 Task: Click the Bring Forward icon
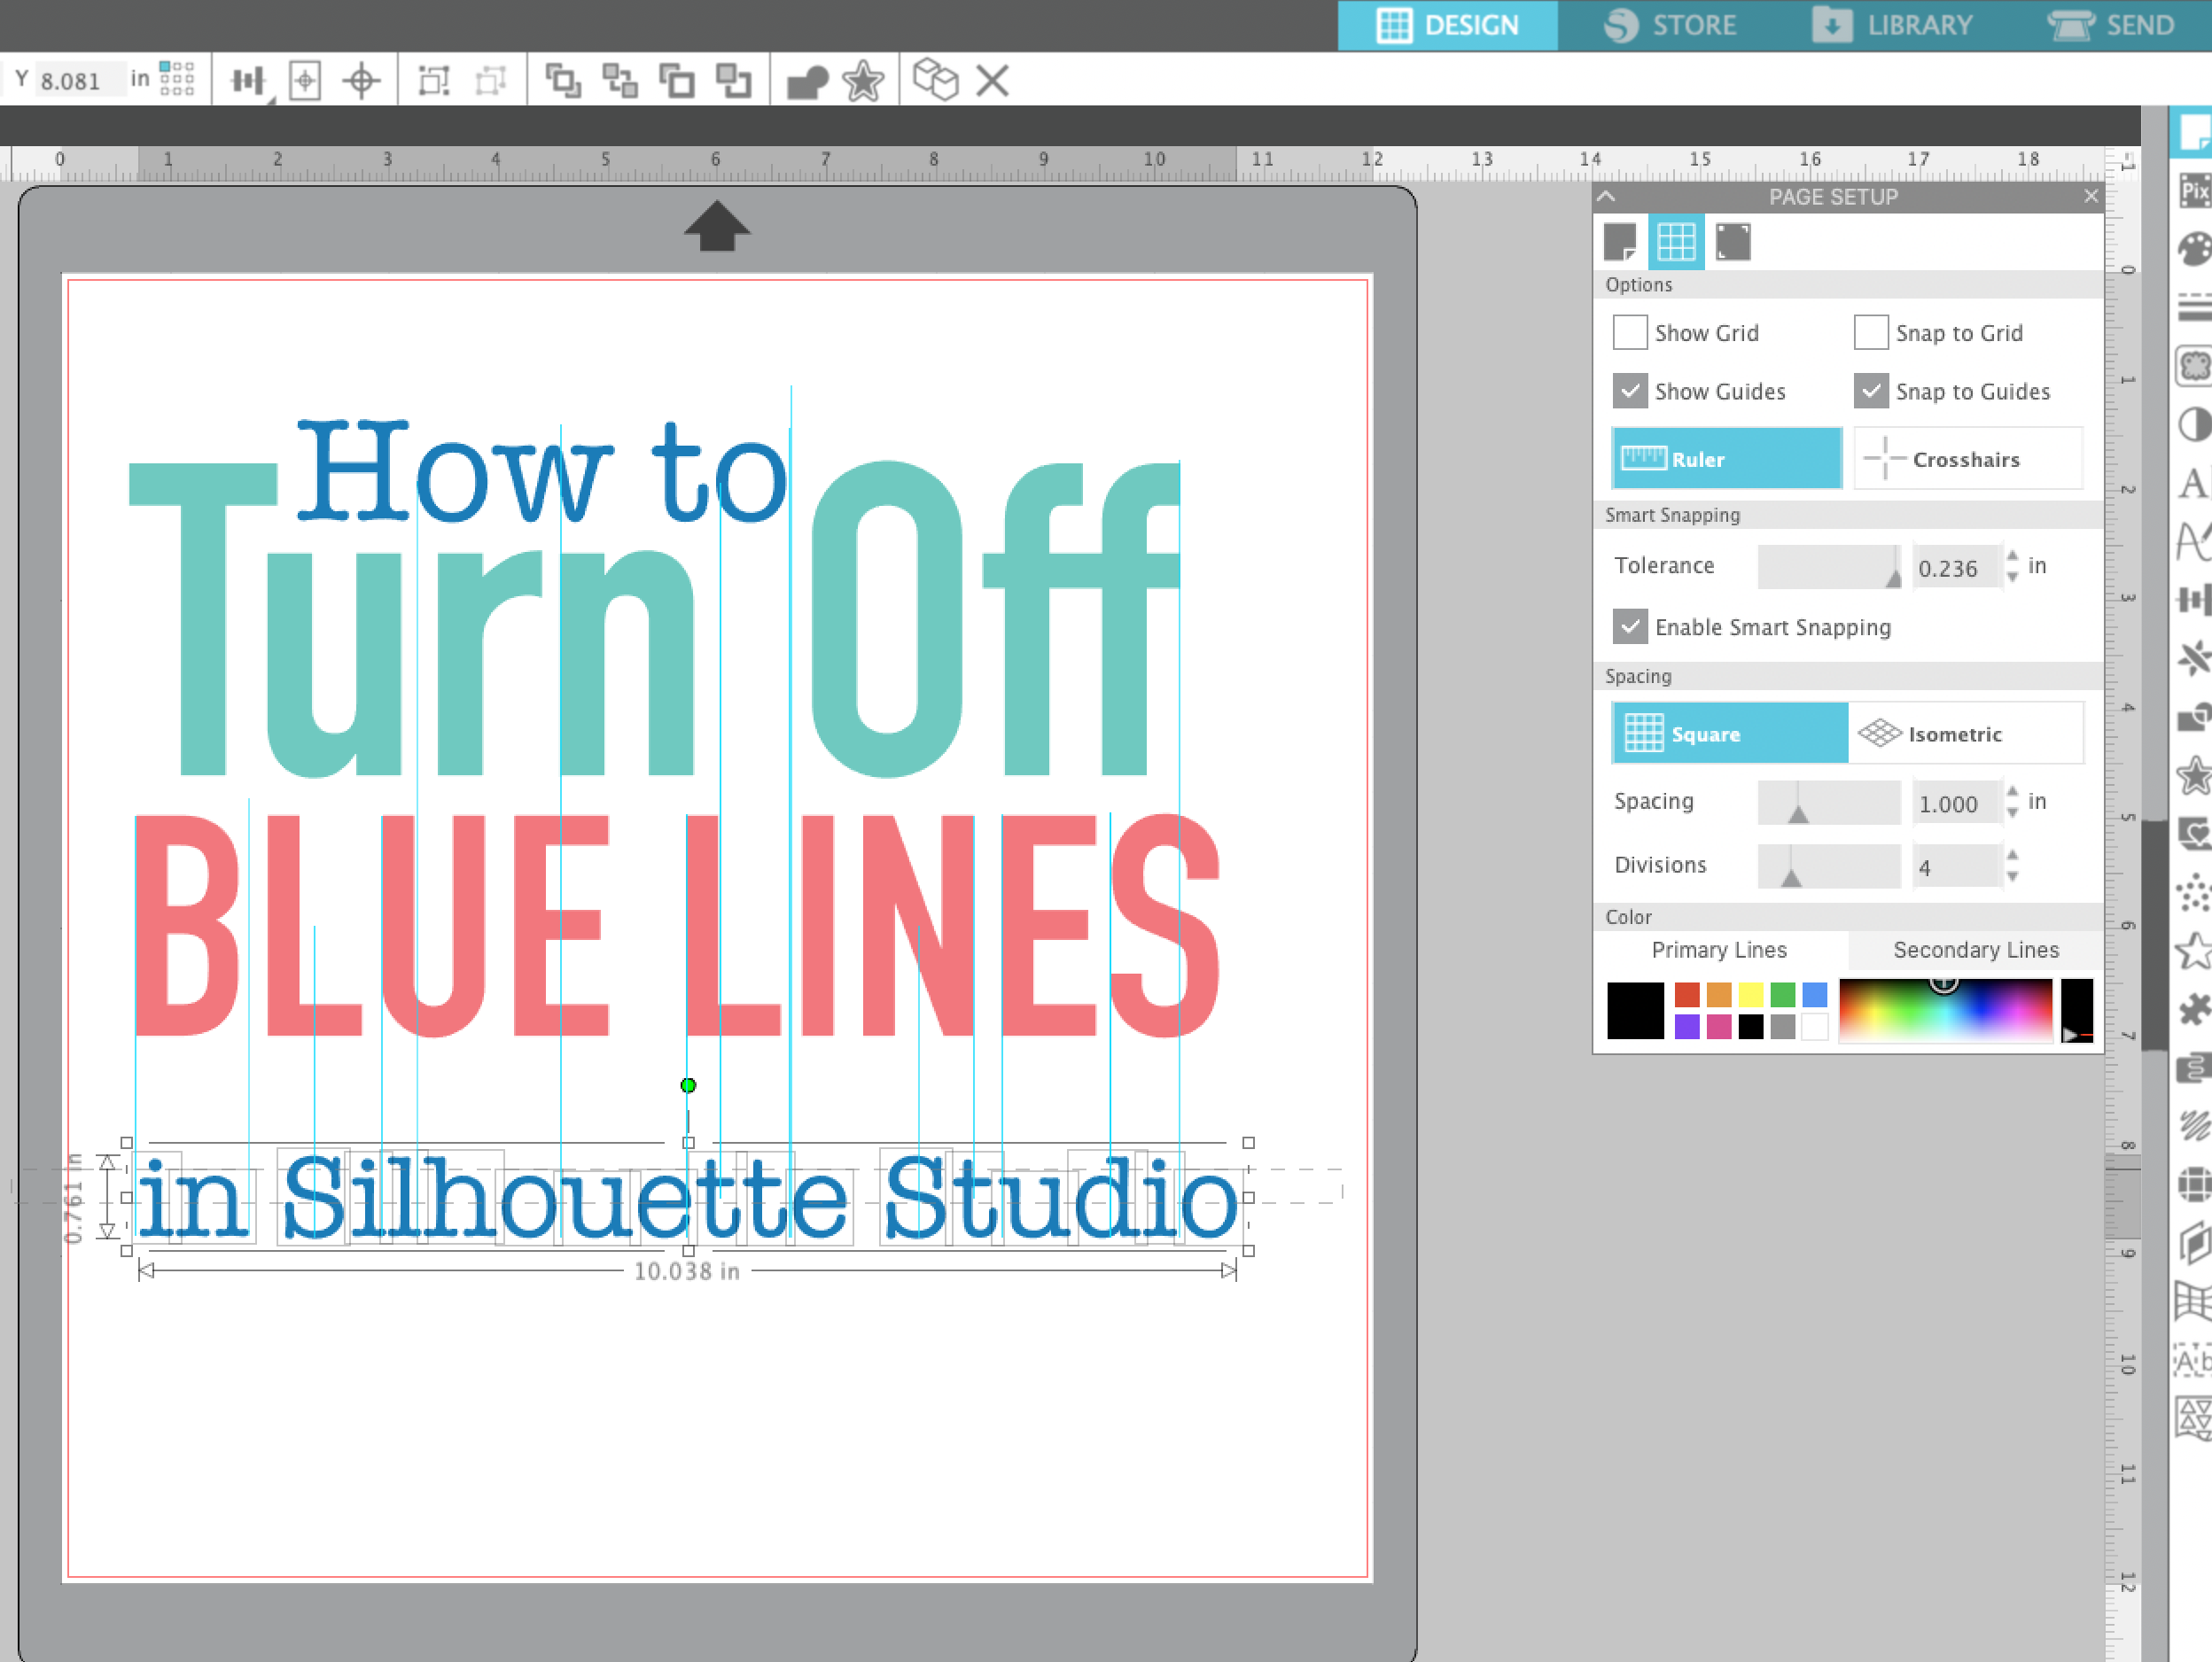[677, 80]
